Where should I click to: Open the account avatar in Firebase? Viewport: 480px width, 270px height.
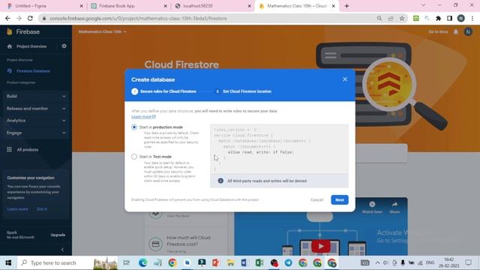click(468, 31)
